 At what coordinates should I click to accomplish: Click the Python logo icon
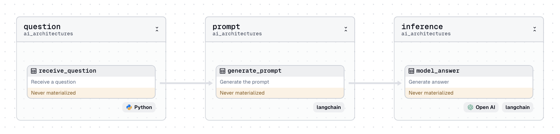pos(129,107)
